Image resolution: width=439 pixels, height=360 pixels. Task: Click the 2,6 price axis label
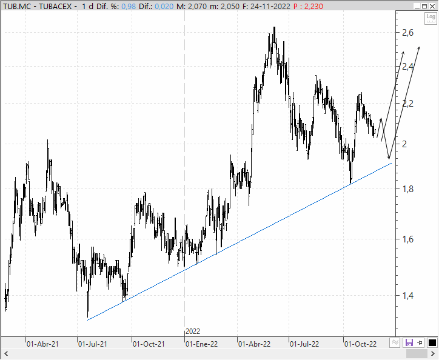tap(407, 33)
